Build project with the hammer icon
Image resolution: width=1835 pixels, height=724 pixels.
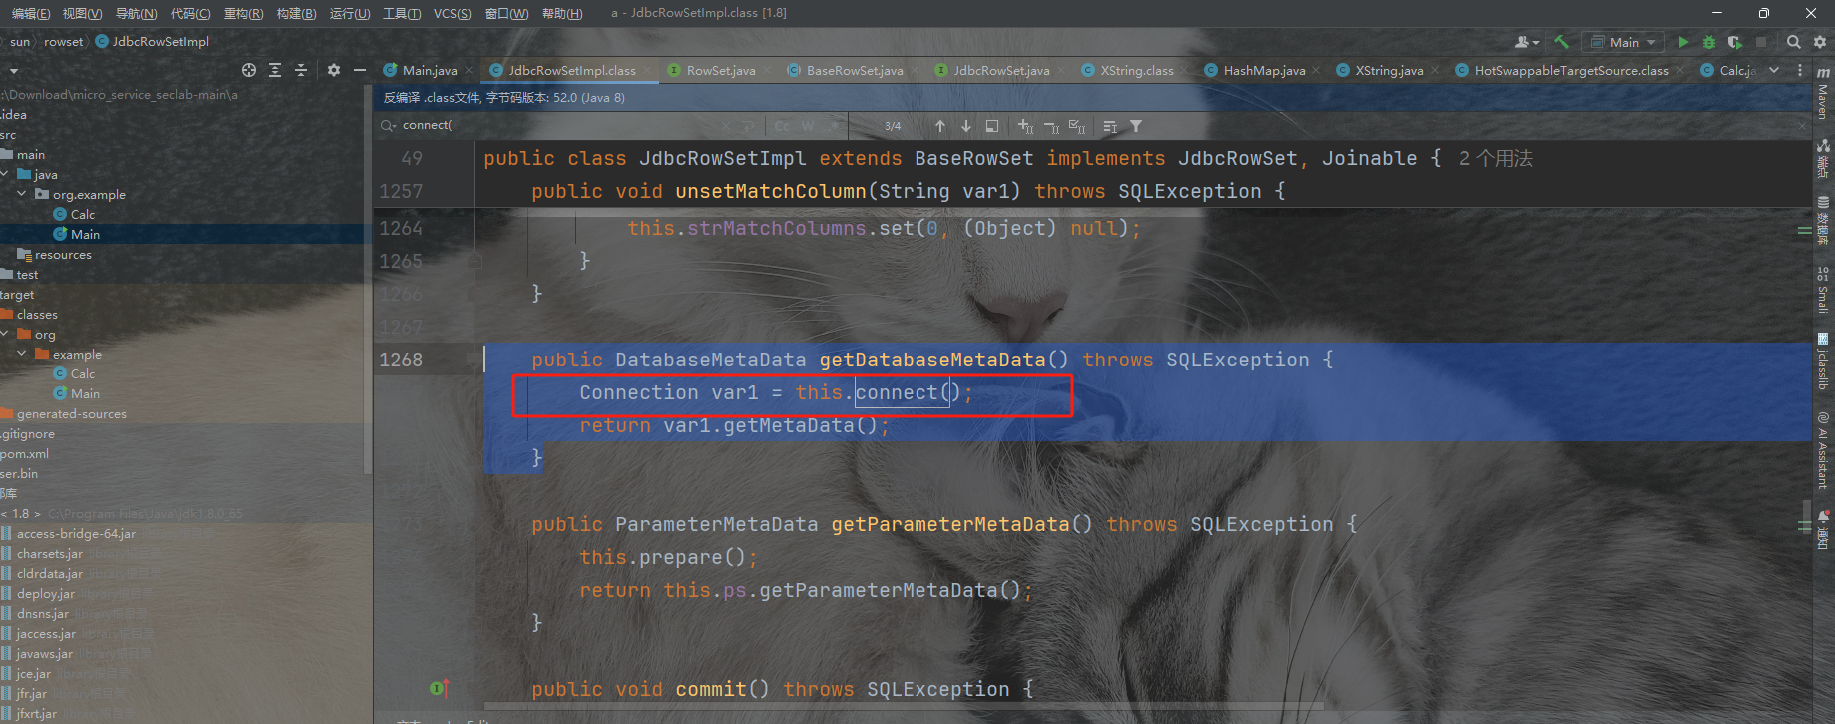tap(1561, 42)
